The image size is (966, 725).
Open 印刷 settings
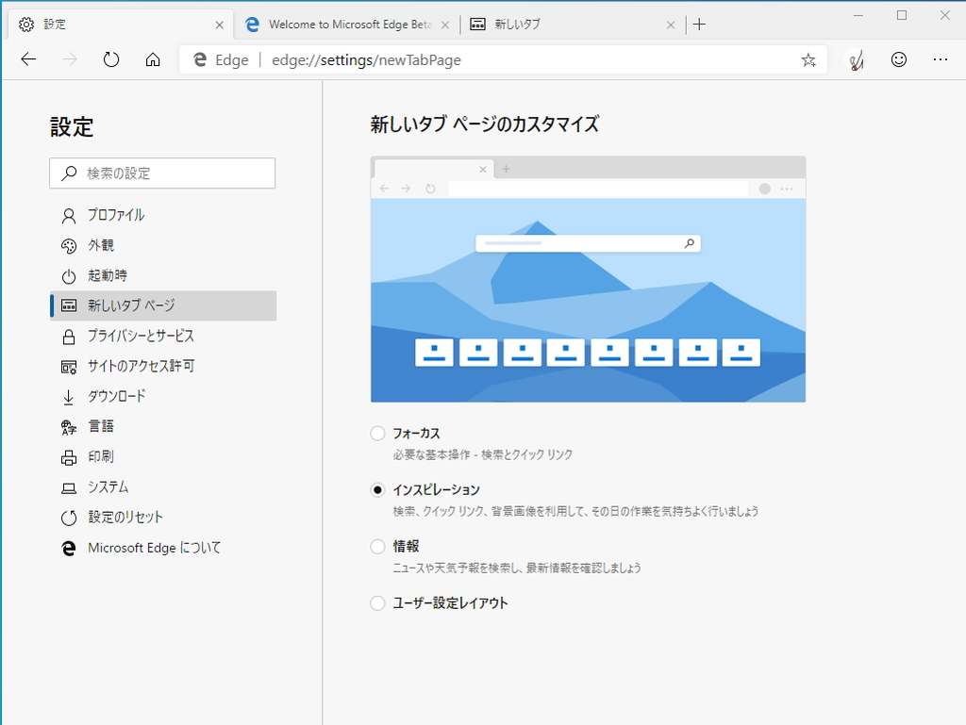162,456
